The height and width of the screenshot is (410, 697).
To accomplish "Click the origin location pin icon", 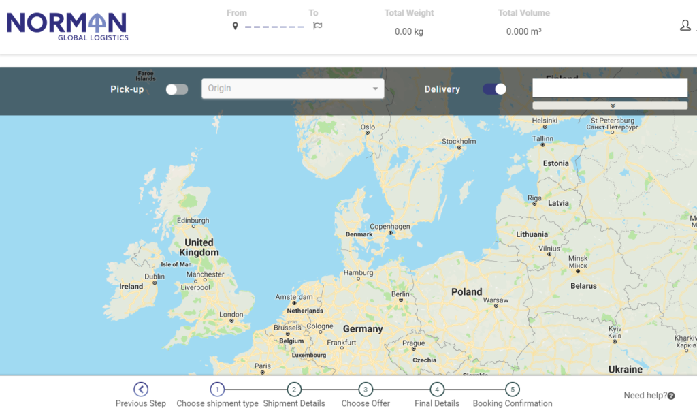I will 235,27.
